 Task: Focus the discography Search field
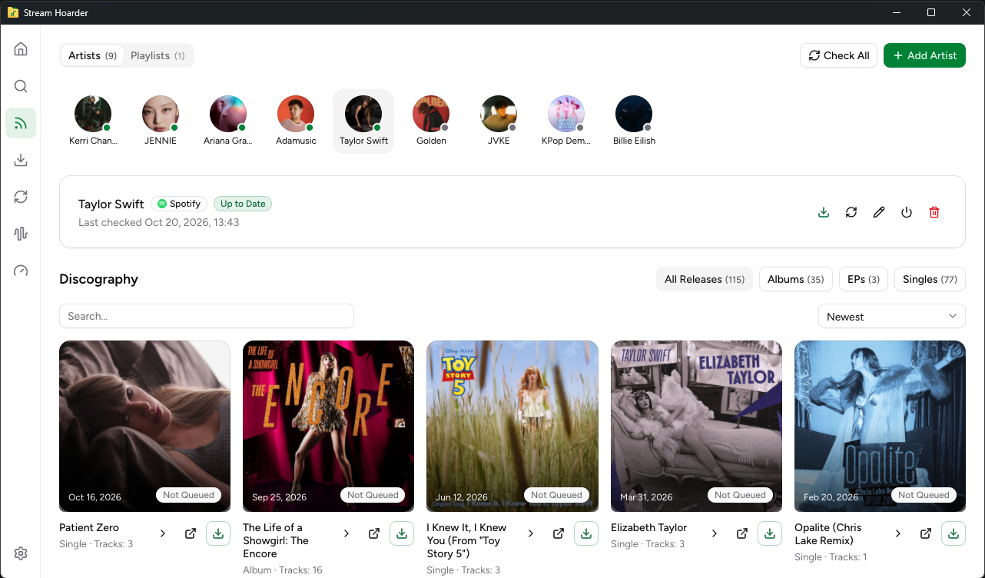coord(207,316)
